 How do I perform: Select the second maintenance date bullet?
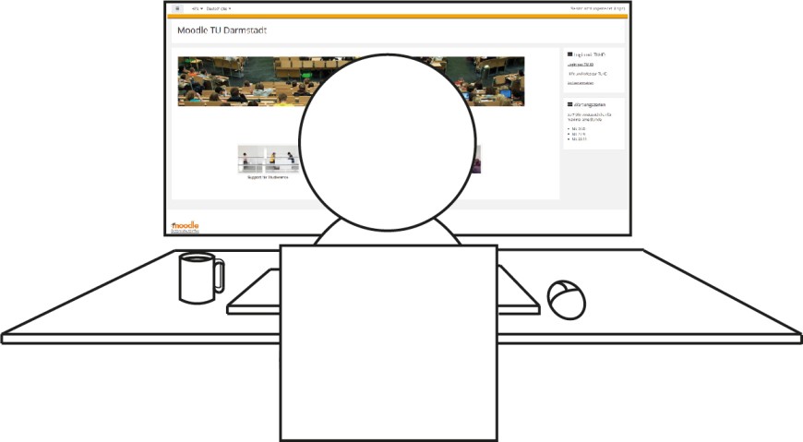579,134
